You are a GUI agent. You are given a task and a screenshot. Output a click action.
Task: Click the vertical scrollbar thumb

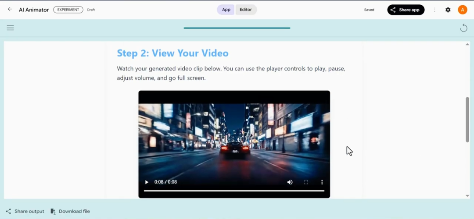[x=467, y=119]
